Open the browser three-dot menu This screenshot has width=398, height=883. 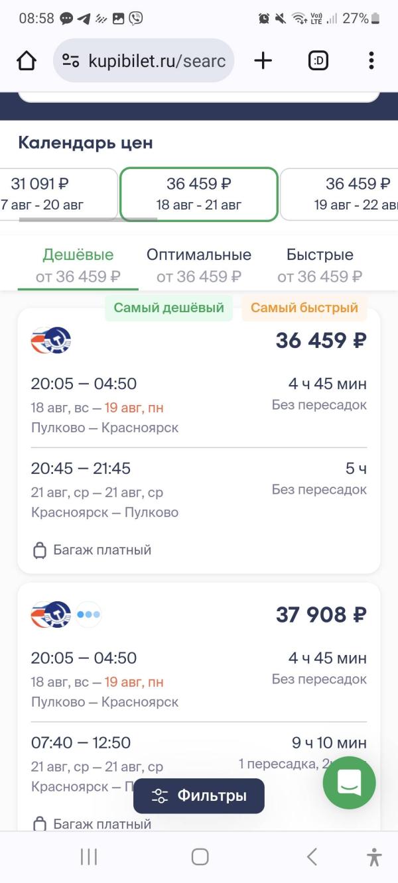pos(371,61)
